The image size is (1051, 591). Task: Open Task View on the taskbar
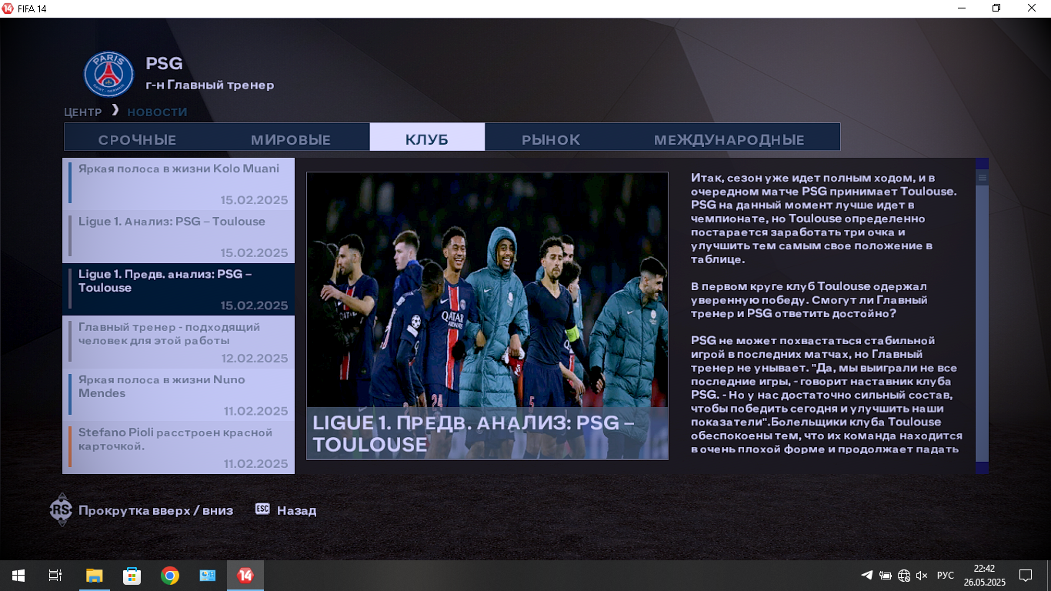point(55,576)
